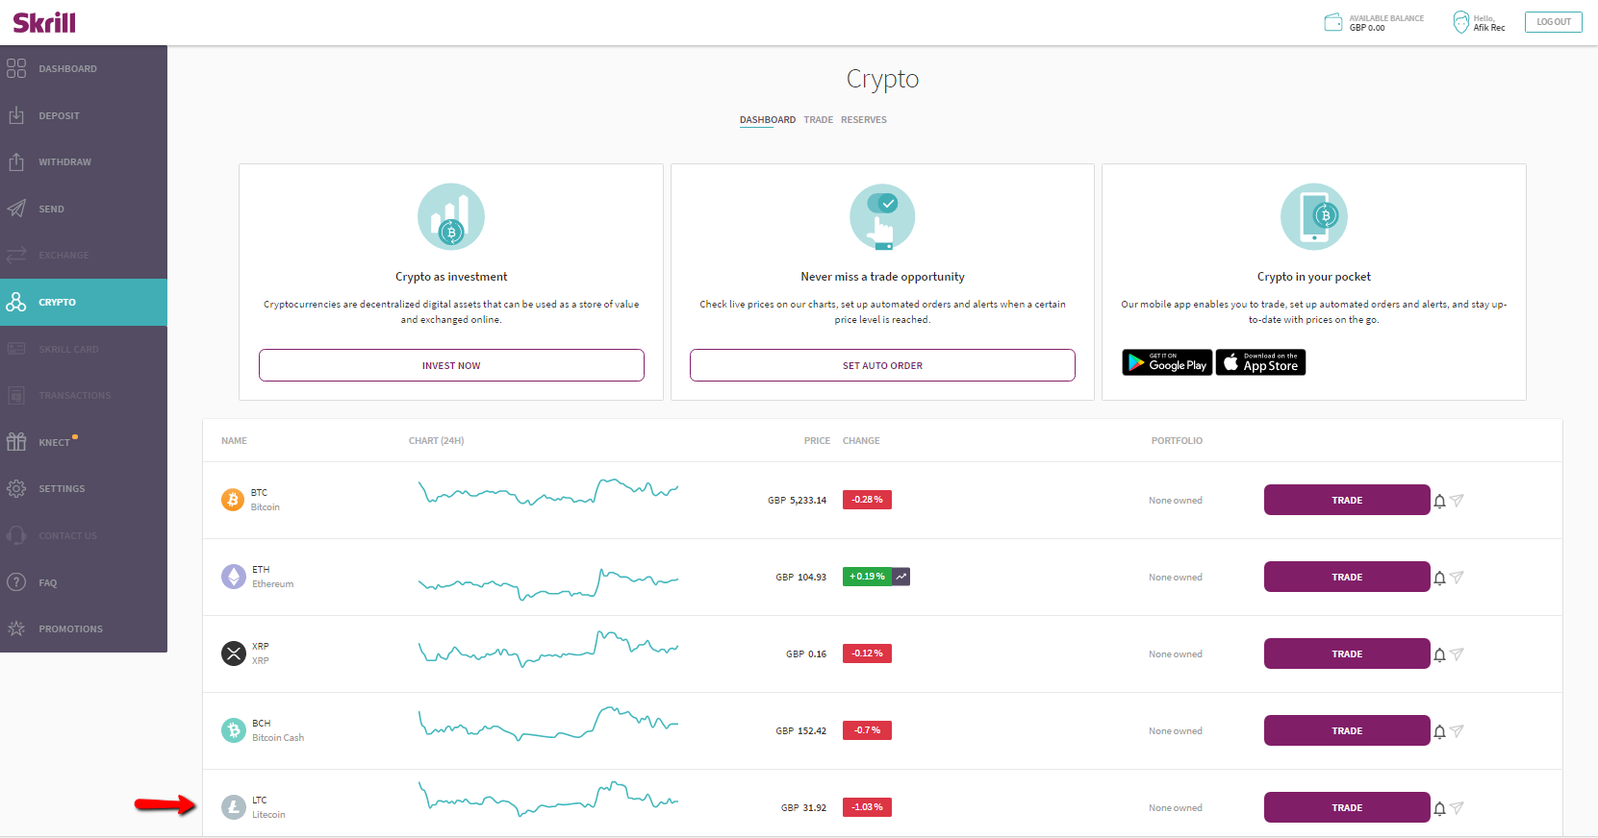Trade XRP with its Trade button
1598x838 pixels.
pos(1347,653)
